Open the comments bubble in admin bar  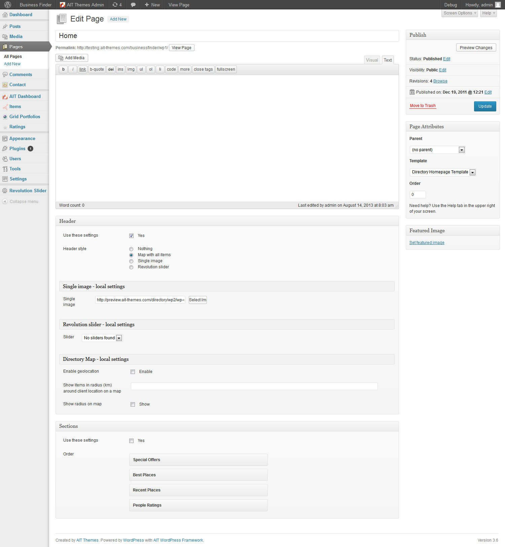(133, 5)
